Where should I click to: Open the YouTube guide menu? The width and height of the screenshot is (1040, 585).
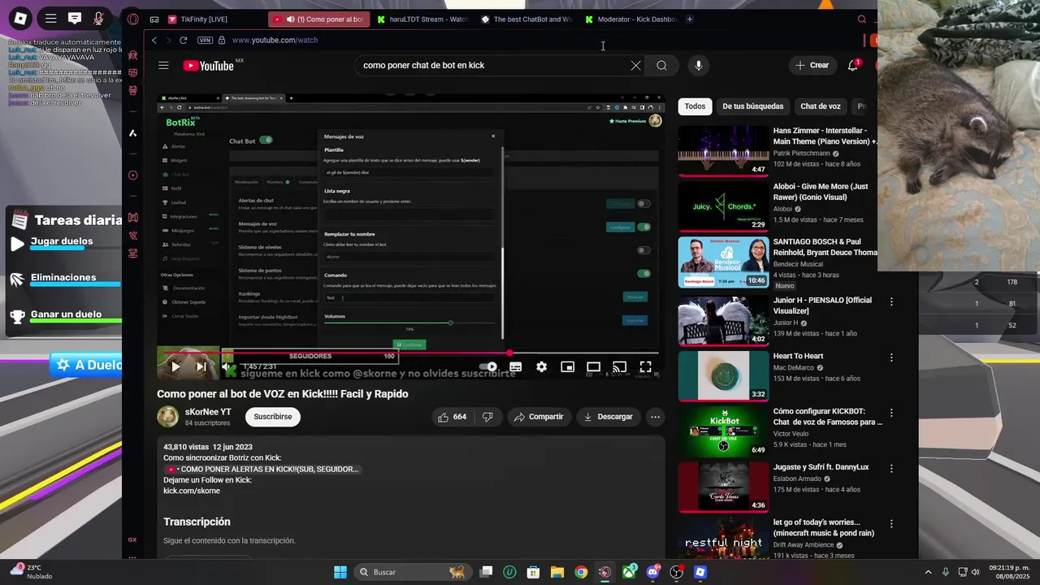(x=163, y=65)
